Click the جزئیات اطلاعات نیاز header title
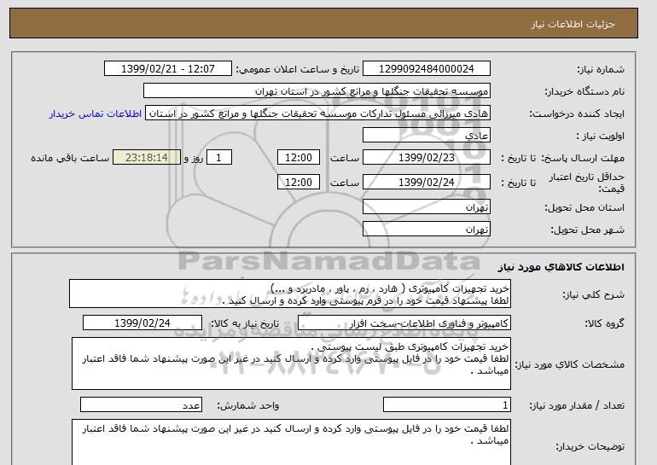 tap(573, 24)
